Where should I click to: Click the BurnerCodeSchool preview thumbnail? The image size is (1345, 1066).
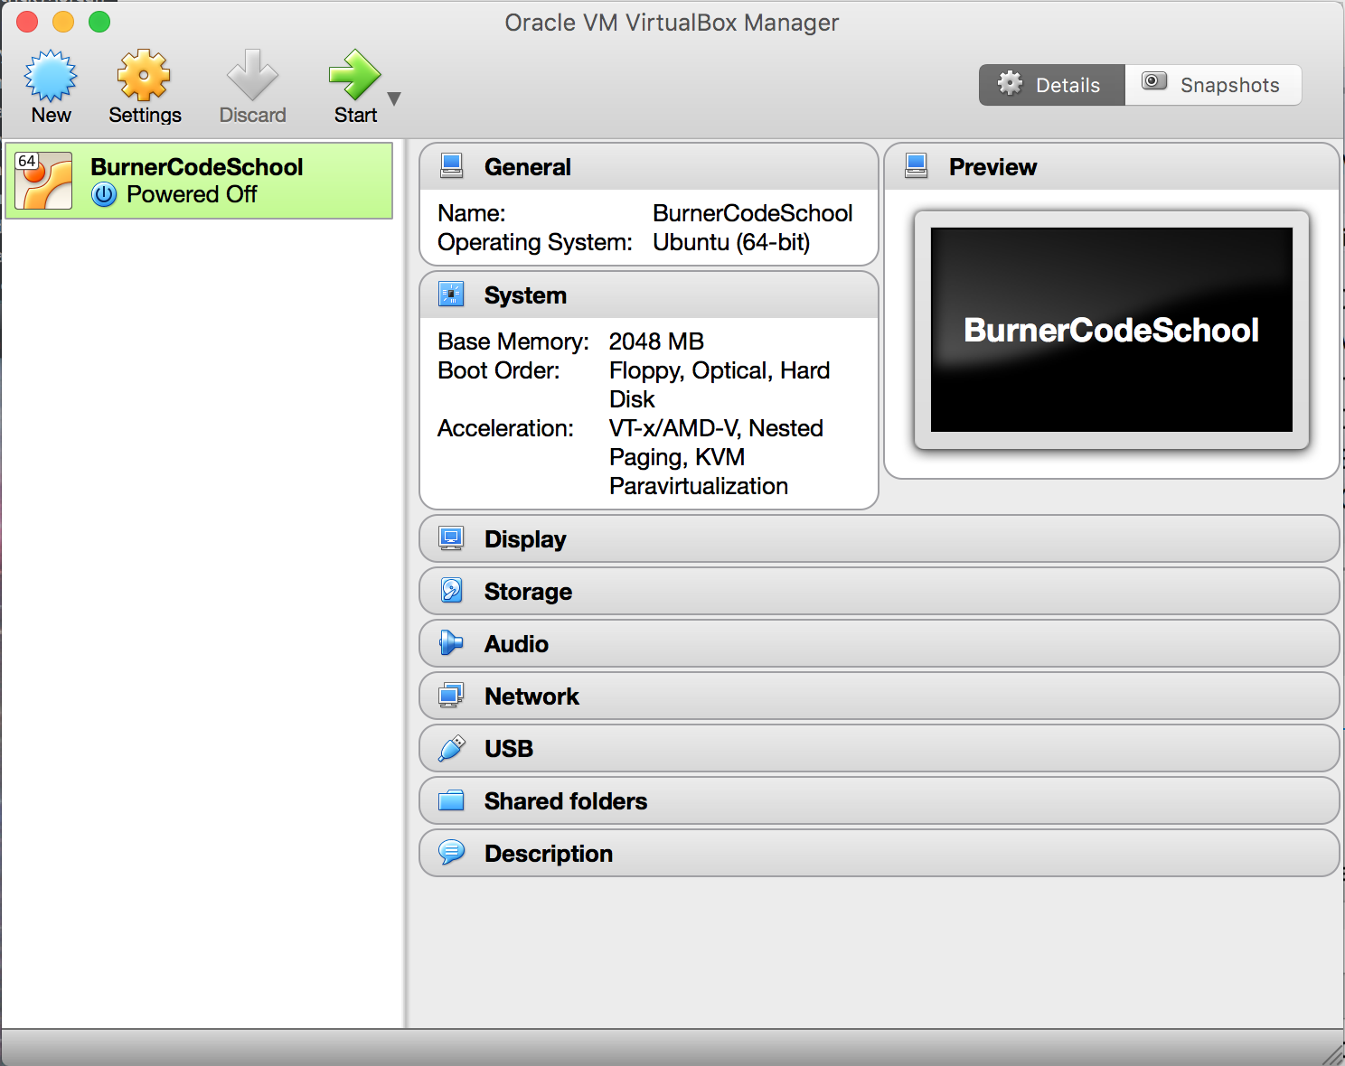1112,330
